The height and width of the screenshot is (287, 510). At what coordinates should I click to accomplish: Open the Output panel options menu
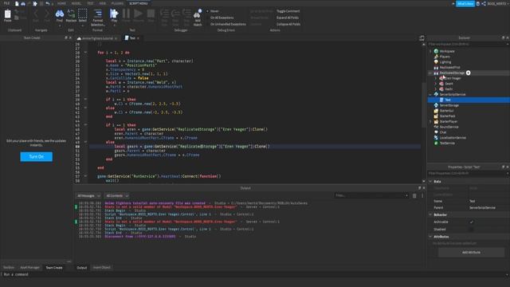click(x=422, y=195)
